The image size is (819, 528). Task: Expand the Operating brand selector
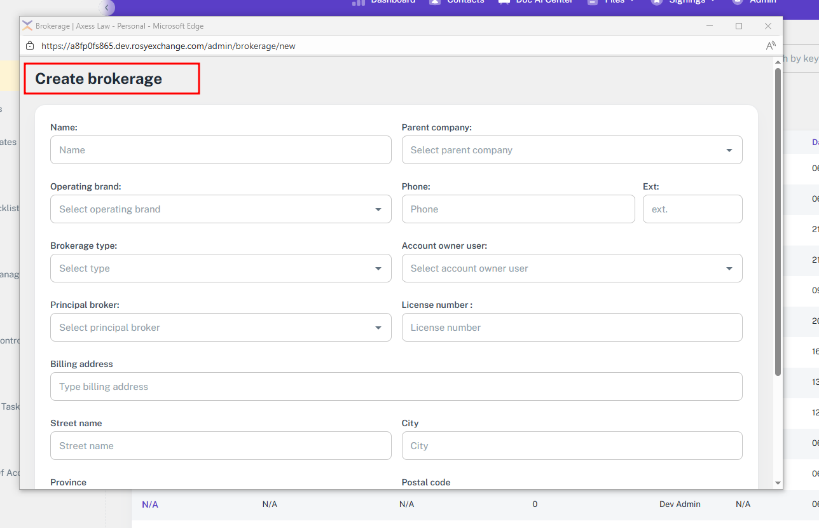click(x=221, y=209)
